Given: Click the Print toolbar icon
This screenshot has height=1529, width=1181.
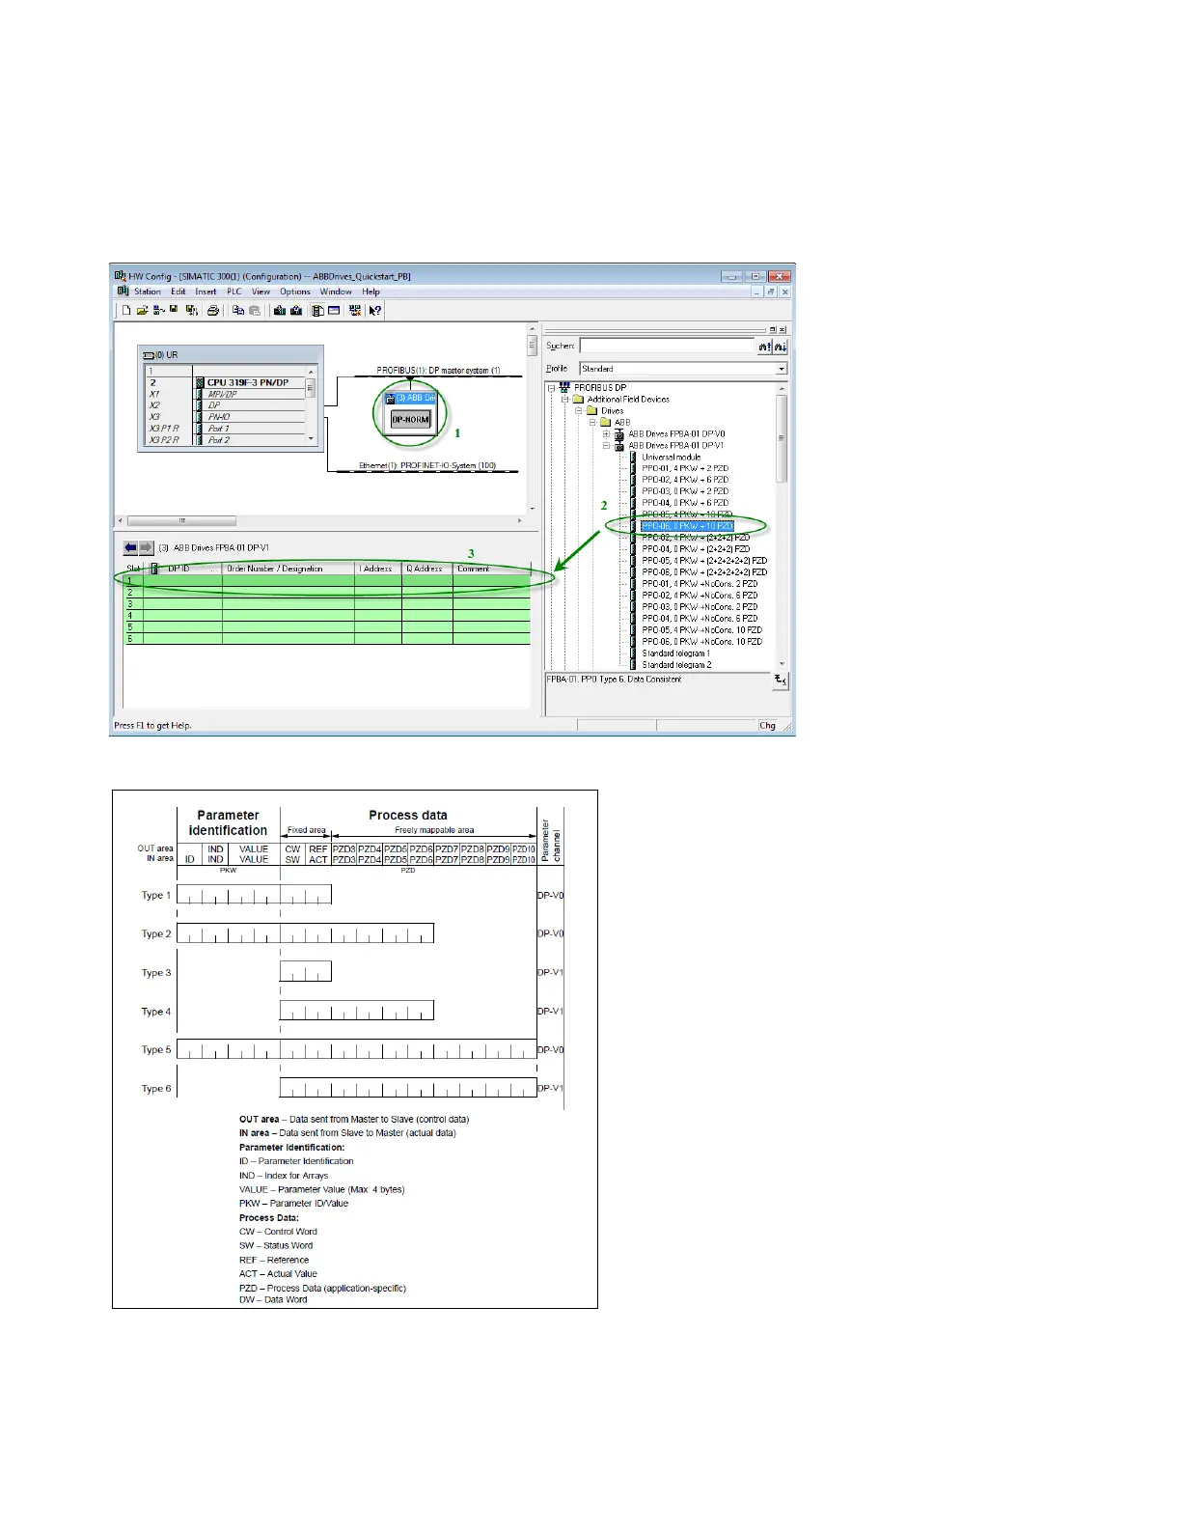Looking at the screenshot, I should (x=213, y=311).
